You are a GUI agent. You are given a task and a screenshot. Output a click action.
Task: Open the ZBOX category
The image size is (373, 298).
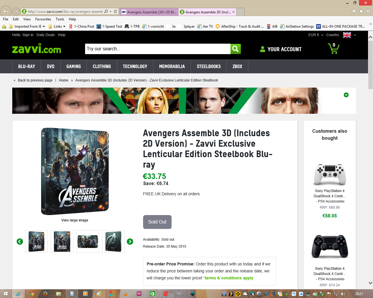point(237,66)
